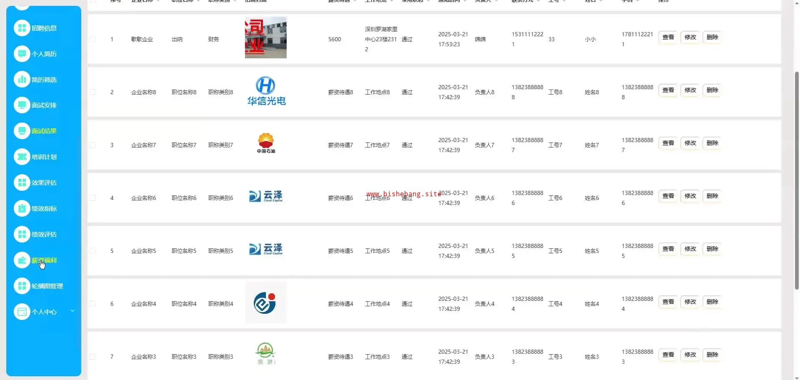Open the 绩效评估 menu item
800x380 pixels.
click(x=44, y=234)
